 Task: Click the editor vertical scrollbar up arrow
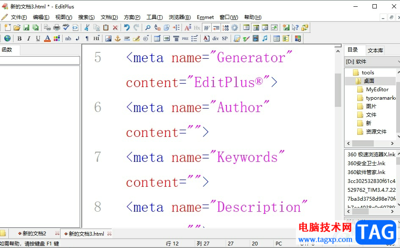pos(338,51)
